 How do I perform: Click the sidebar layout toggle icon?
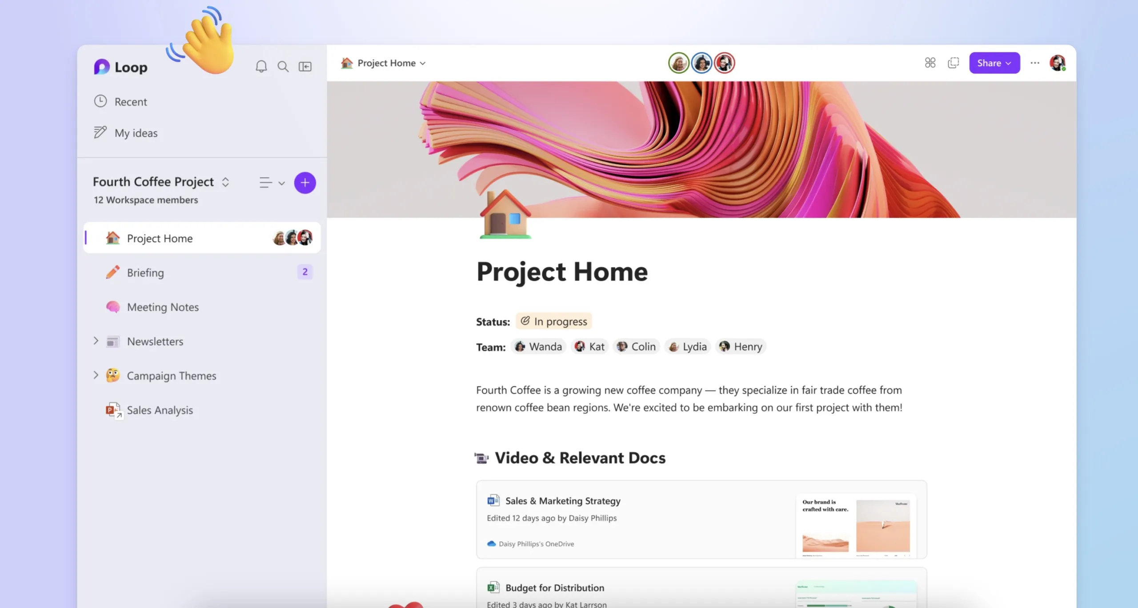(305, 65)
